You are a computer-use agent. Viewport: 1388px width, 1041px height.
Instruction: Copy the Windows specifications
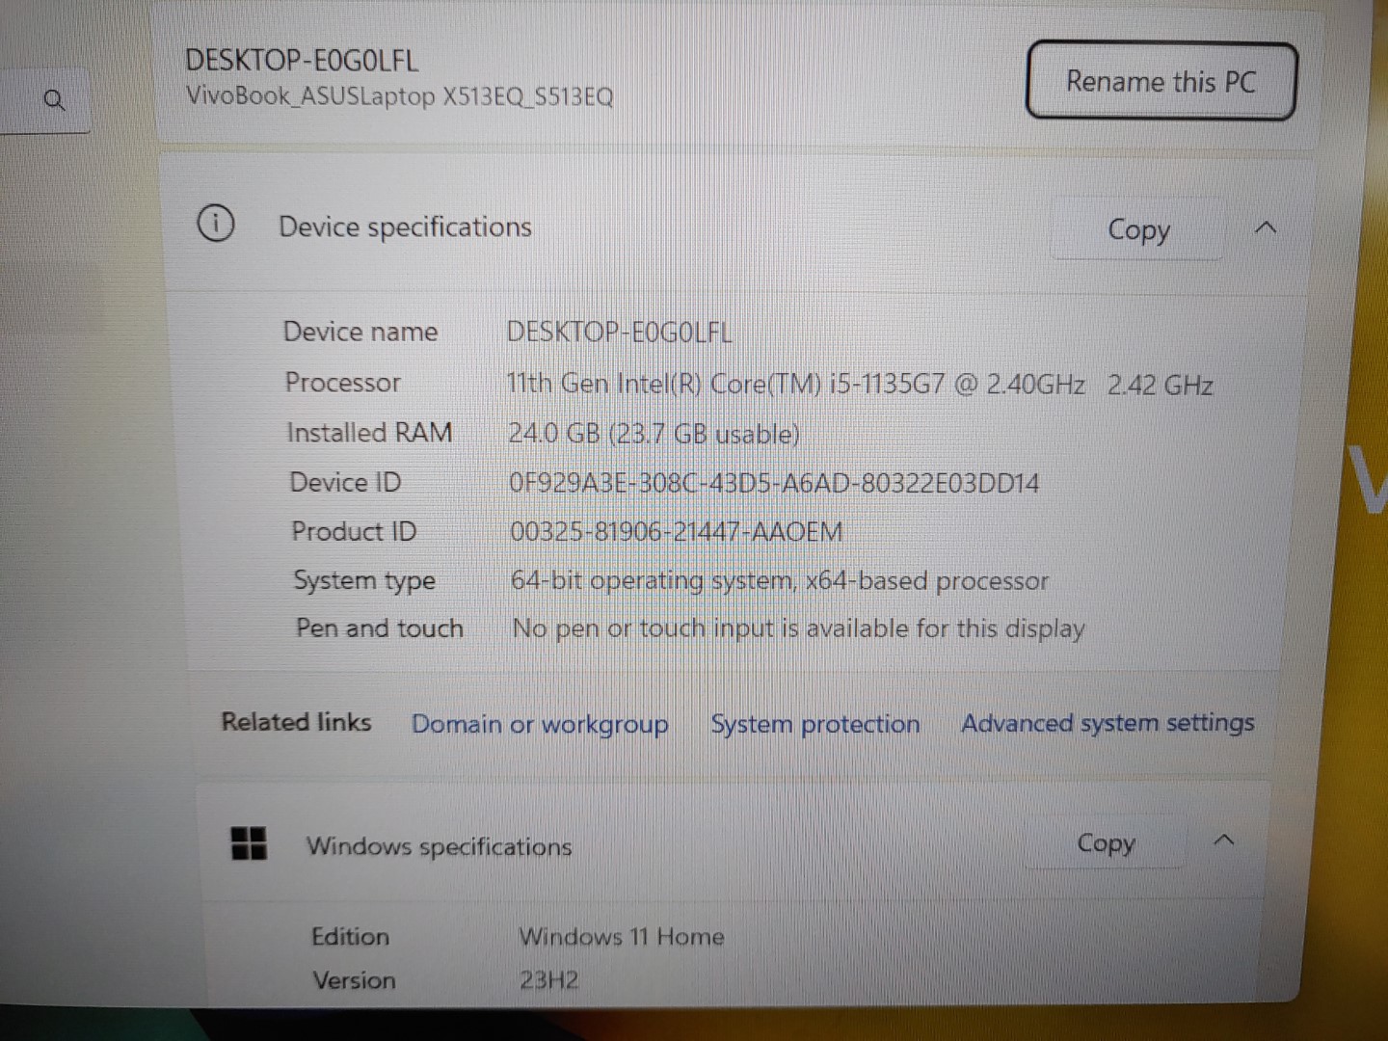[1106, 843]
